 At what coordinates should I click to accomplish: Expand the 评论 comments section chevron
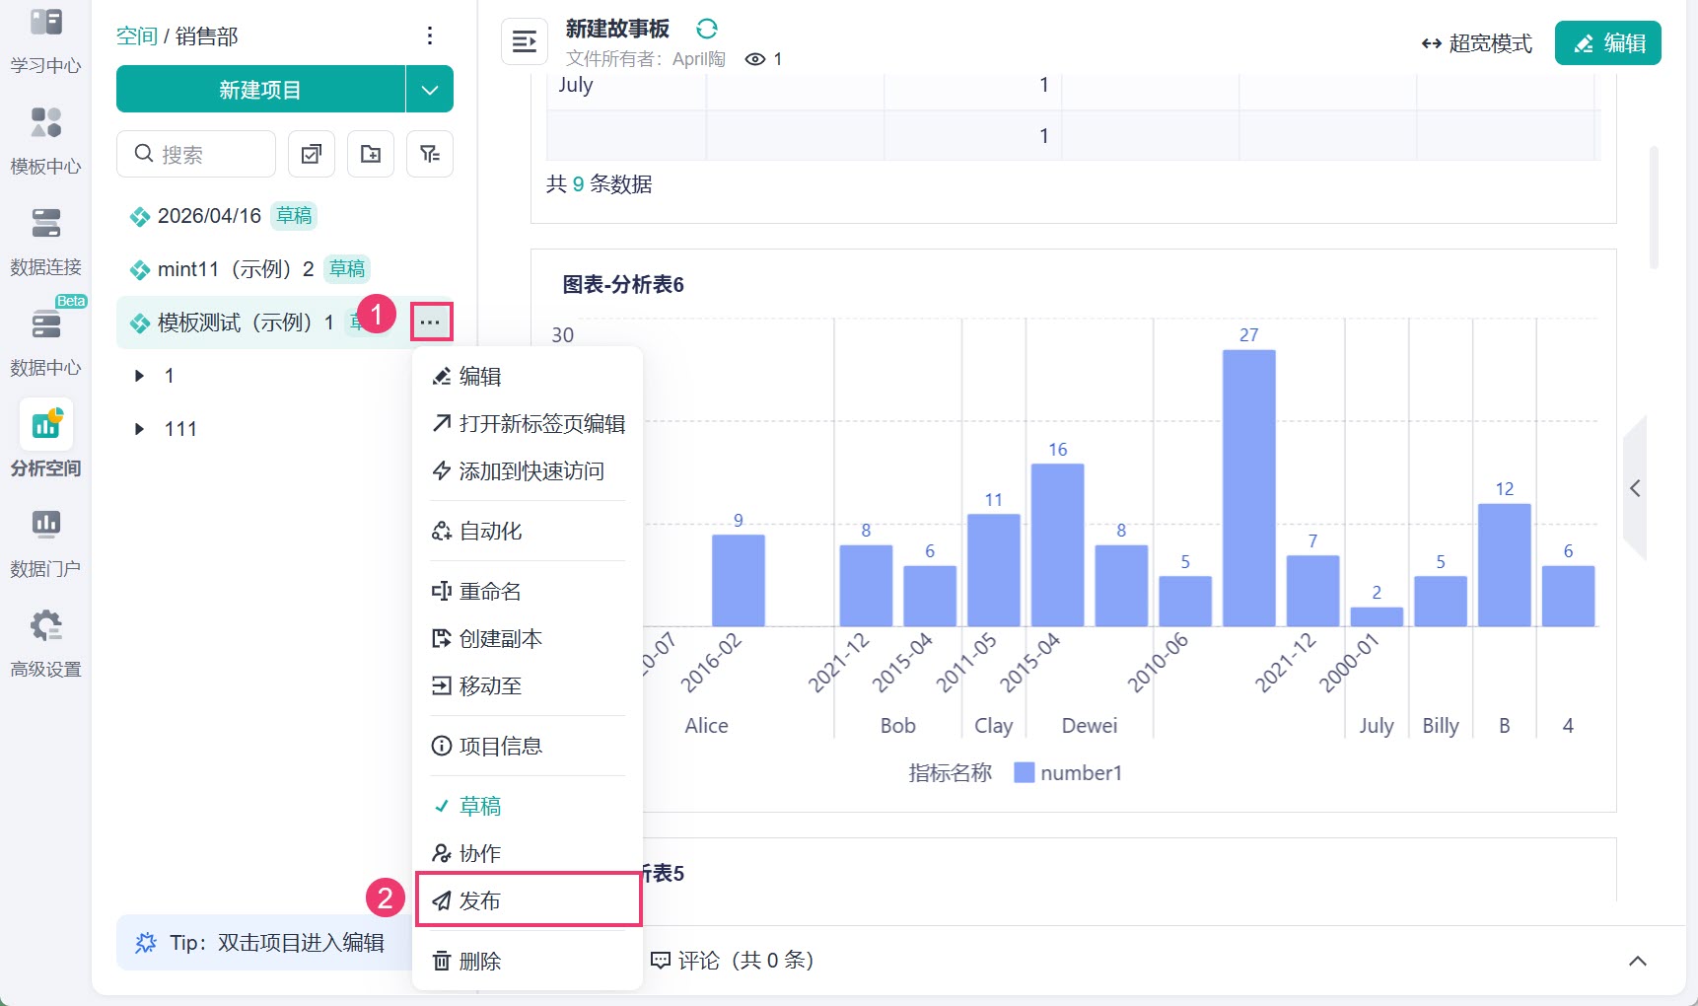[1638, 961]
